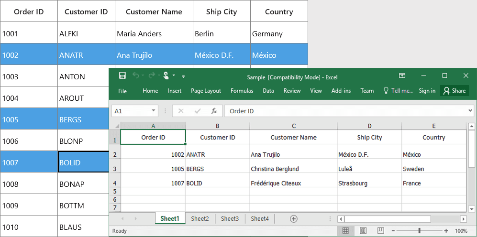Click the zoom out minus button
This screenshot has width=477, height=237.
(393, 231)
